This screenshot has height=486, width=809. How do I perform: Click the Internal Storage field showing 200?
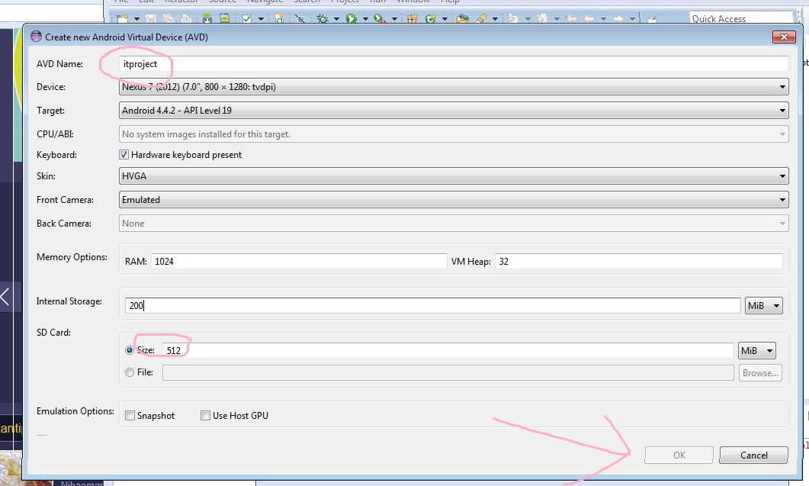pyautogui.click(x=432, y=305)
